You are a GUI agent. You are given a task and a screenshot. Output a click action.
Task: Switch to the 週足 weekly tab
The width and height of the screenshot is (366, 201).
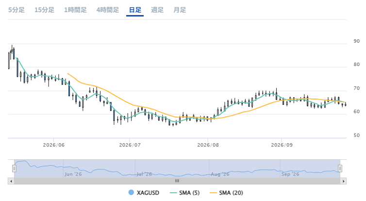tap(157, 10)
